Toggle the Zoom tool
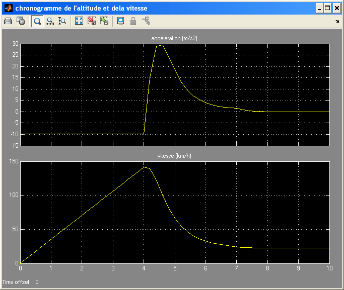Image resolution: width=344 pixels, height=290 pixels. coord(37,21)
